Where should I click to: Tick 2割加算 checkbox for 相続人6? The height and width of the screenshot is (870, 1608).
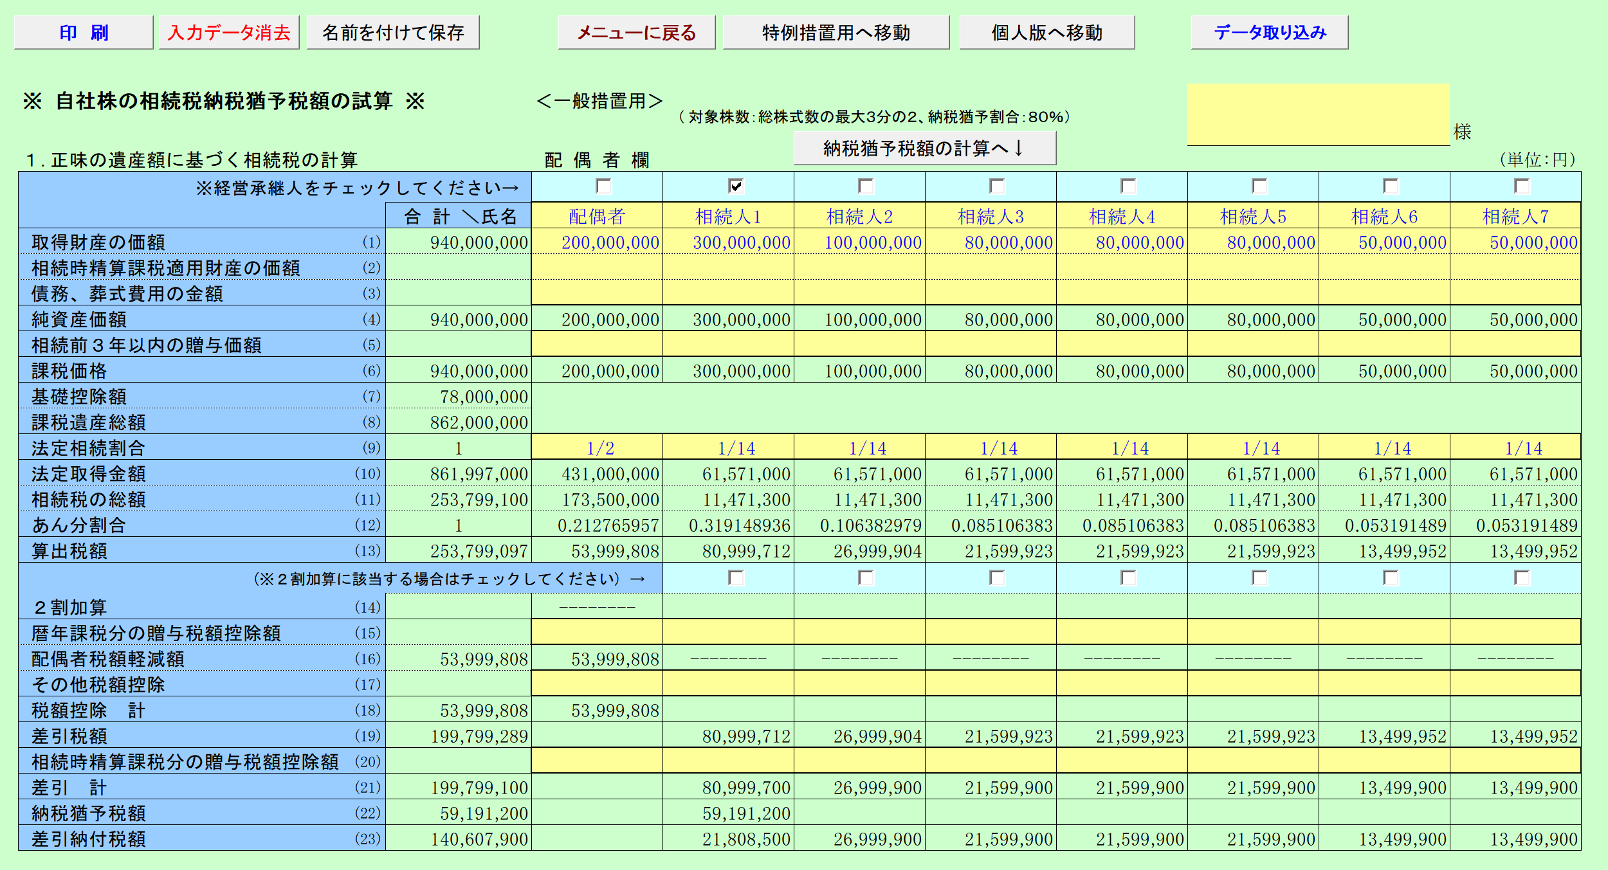(x=1391, y=577)
